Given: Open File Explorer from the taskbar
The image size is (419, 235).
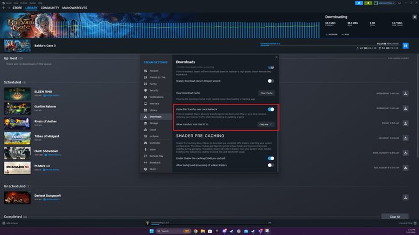Looking at the screenshot, I should point(203,231).
